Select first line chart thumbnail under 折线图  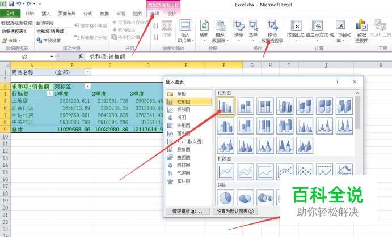[x=226, y=172]
